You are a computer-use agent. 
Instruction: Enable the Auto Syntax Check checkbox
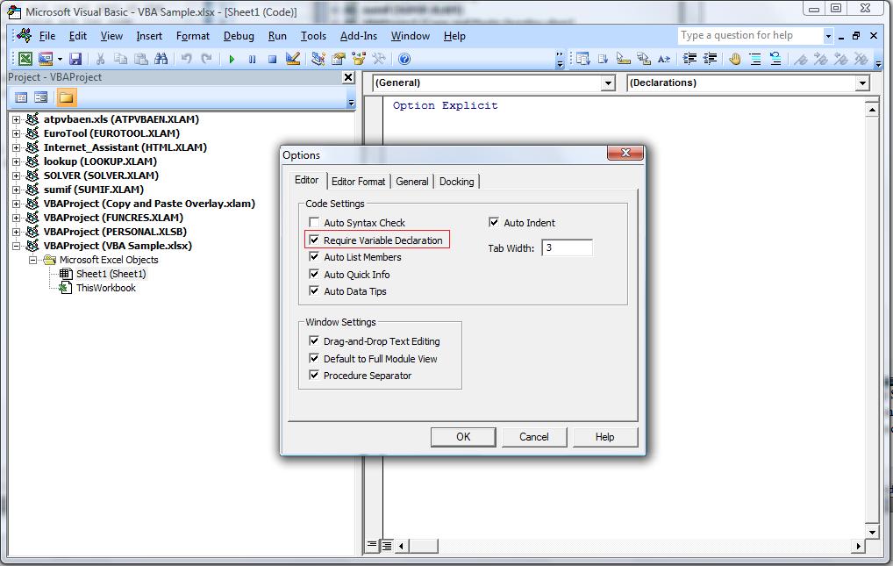coord(314,222)
